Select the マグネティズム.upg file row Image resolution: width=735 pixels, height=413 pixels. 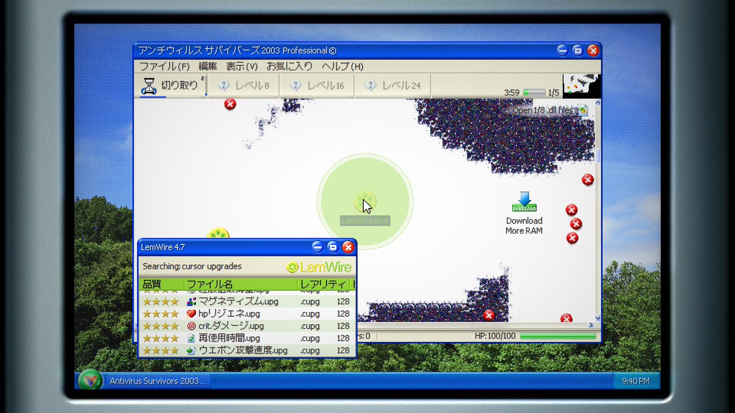tap(247, 302)
